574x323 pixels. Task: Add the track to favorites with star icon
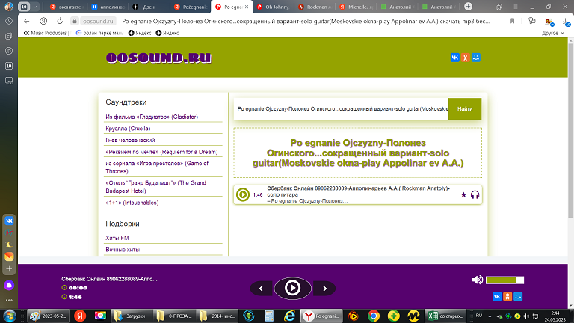click(463, 194)
